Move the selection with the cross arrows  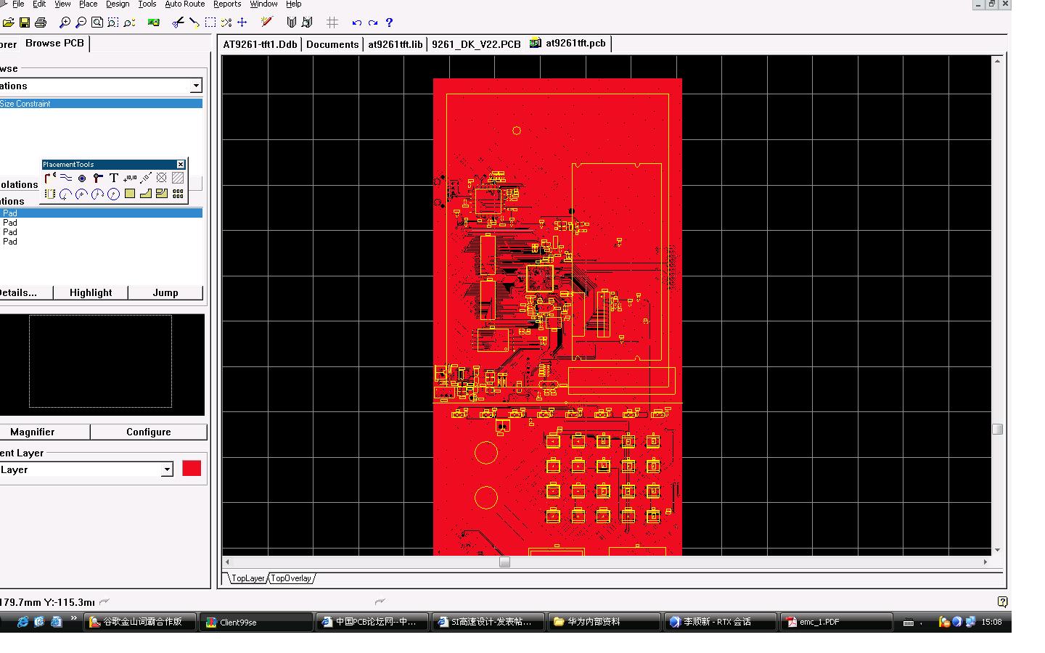242,22
